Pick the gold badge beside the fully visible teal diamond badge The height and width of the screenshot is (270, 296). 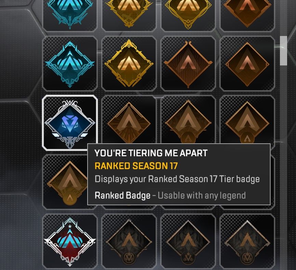pos(129,64)
